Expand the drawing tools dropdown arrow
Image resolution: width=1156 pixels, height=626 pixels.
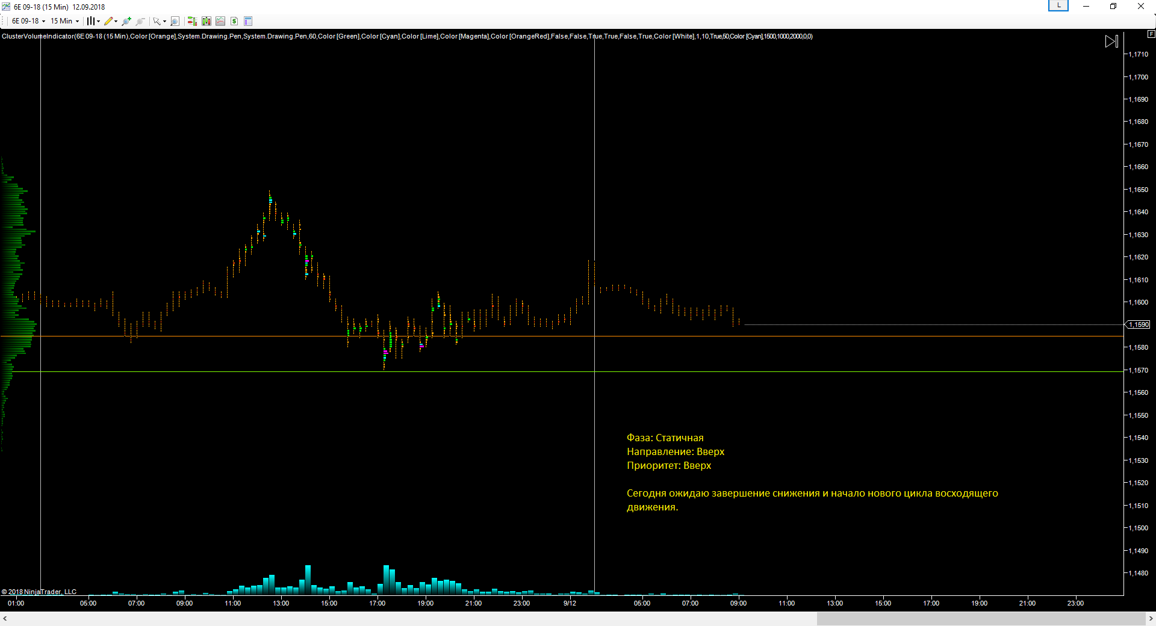click(x=116, y=21)
